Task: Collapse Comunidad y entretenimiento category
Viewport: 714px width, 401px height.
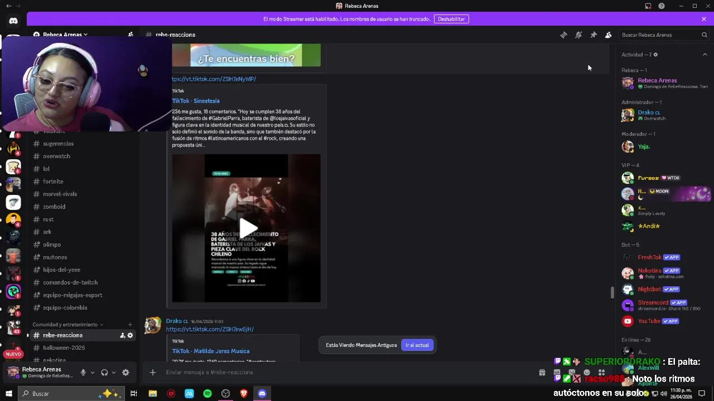Action: pos(67,325)
